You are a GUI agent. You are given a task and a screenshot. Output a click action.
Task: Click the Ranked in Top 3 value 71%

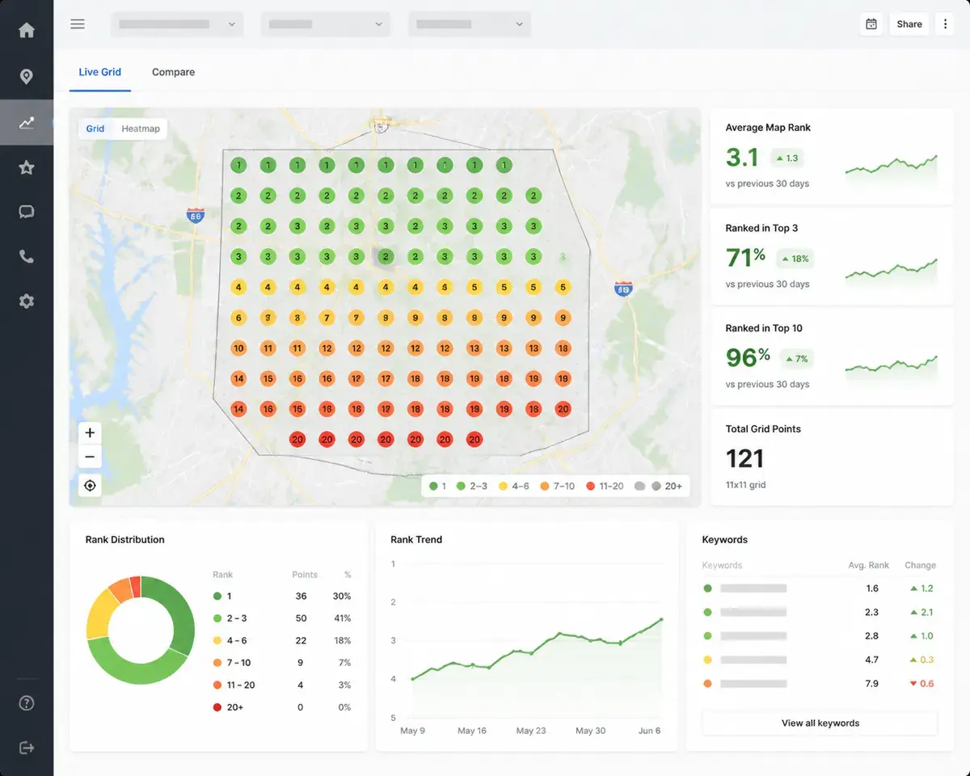pos(745,258)
